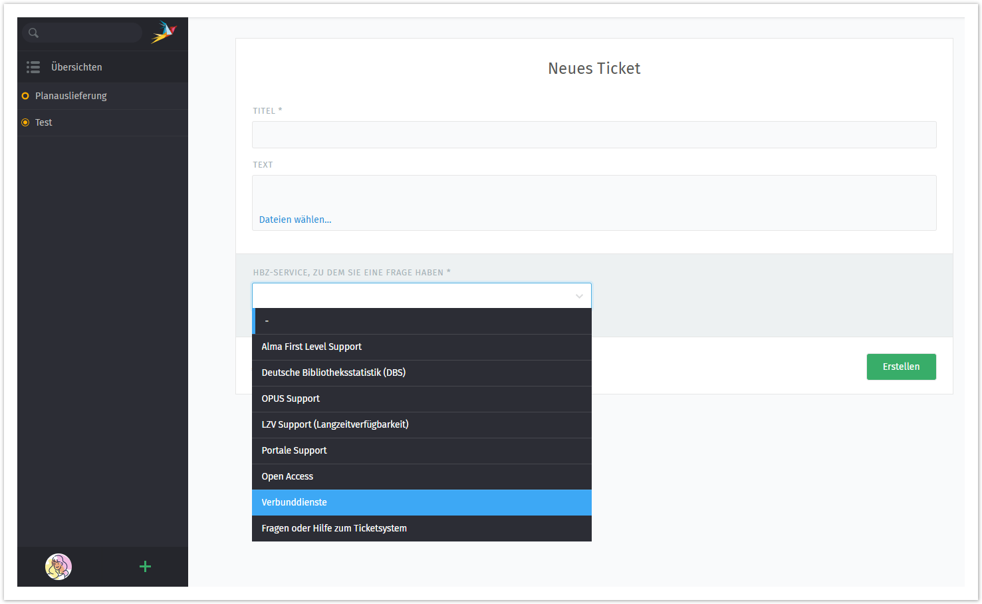The image size is (982, 604).
Task: Choose Alma First Level Support
Action: click(422, 347)
